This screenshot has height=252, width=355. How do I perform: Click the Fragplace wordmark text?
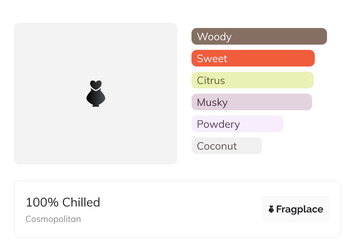click(x=300, y=209)
